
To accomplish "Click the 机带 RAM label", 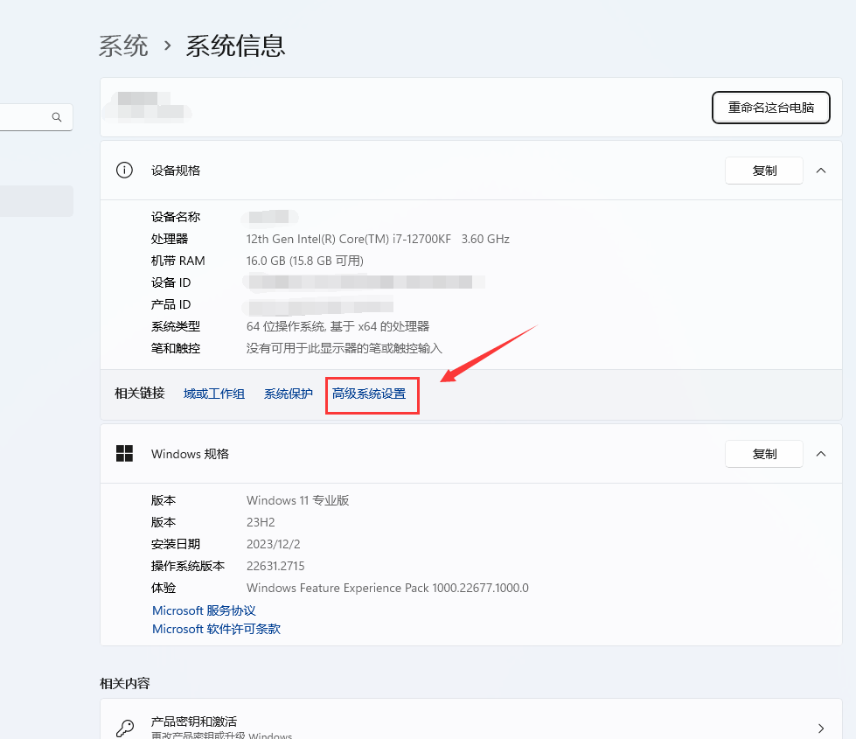I will pos(178,261).
